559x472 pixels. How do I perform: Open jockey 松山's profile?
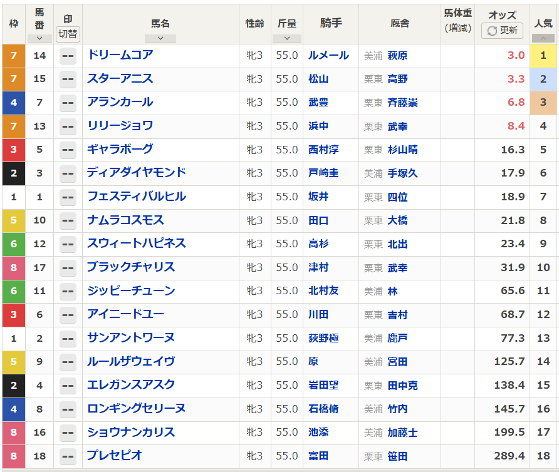point(318,79)
